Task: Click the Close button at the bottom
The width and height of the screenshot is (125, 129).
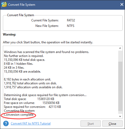Action: pos(112,124)
